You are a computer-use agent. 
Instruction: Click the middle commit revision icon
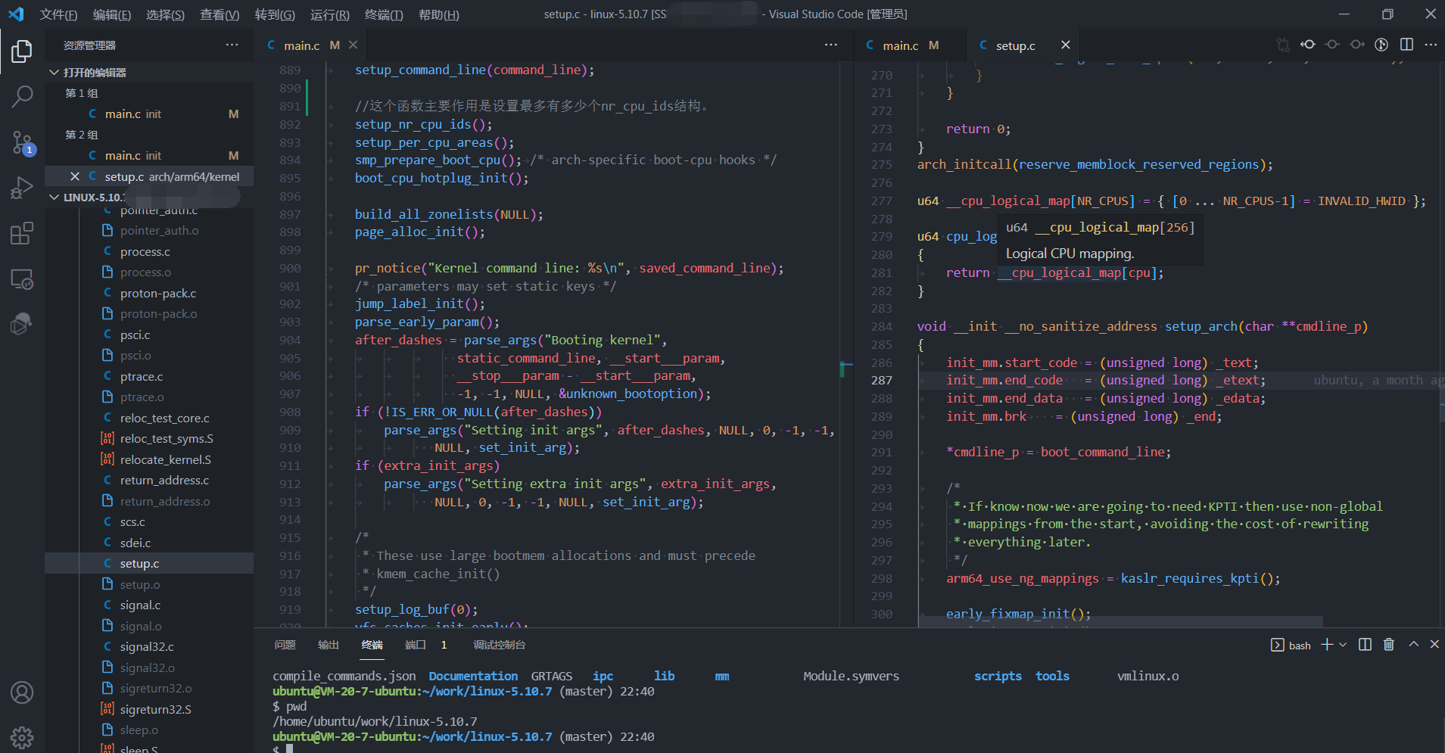point(1332,45)
